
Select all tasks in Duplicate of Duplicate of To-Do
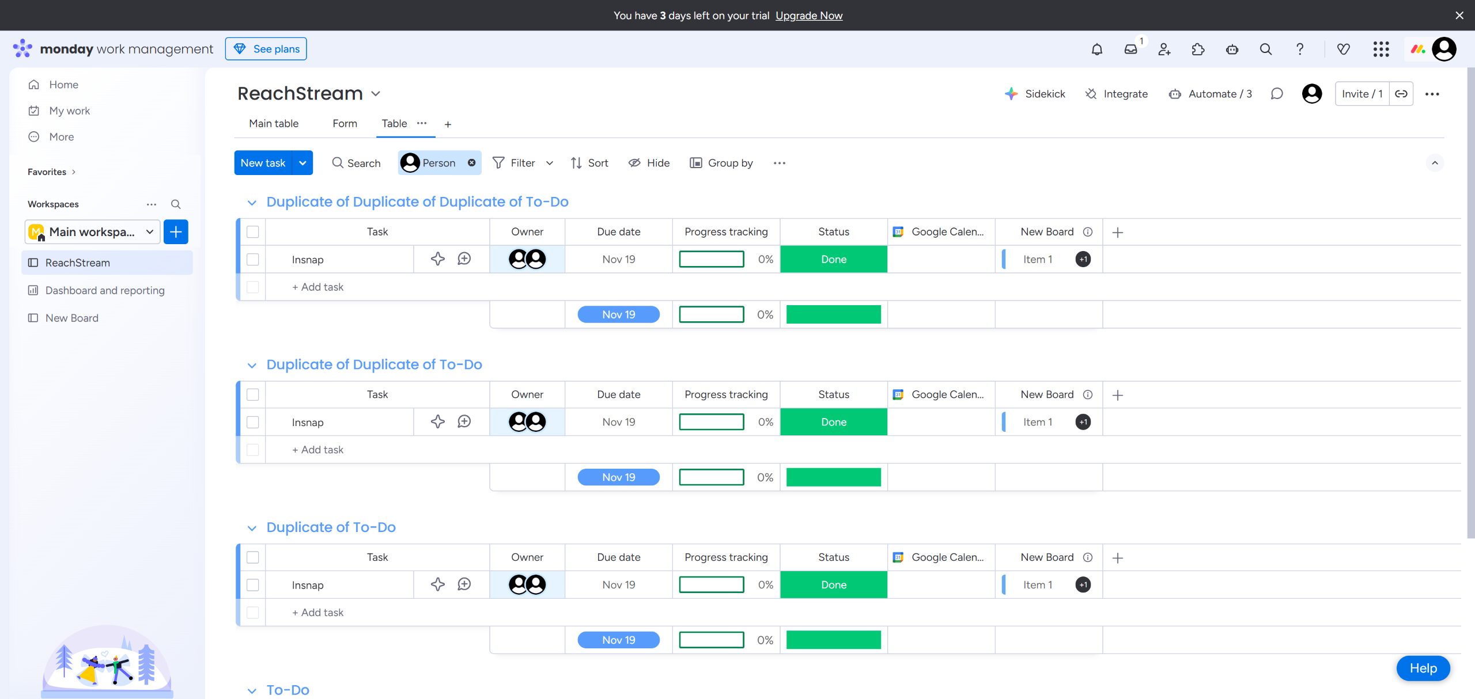pyautogui.click(x=253, y=394)
